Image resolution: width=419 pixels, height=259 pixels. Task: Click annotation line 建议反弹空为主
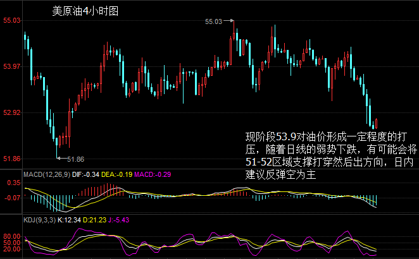click(280, 175)
